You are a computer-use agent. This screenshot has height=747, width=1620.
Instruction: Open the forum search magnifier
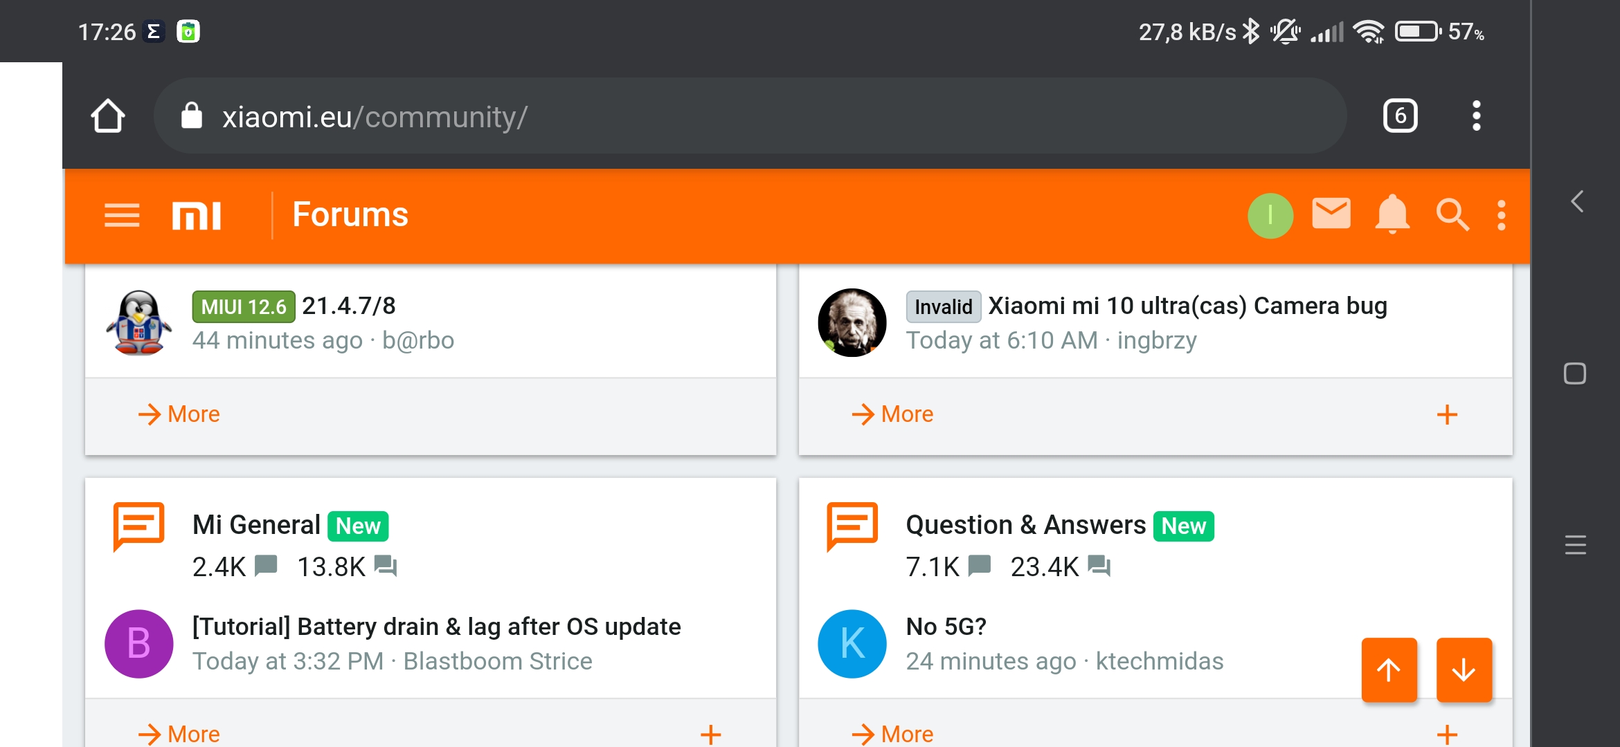tap(1452, 215)
